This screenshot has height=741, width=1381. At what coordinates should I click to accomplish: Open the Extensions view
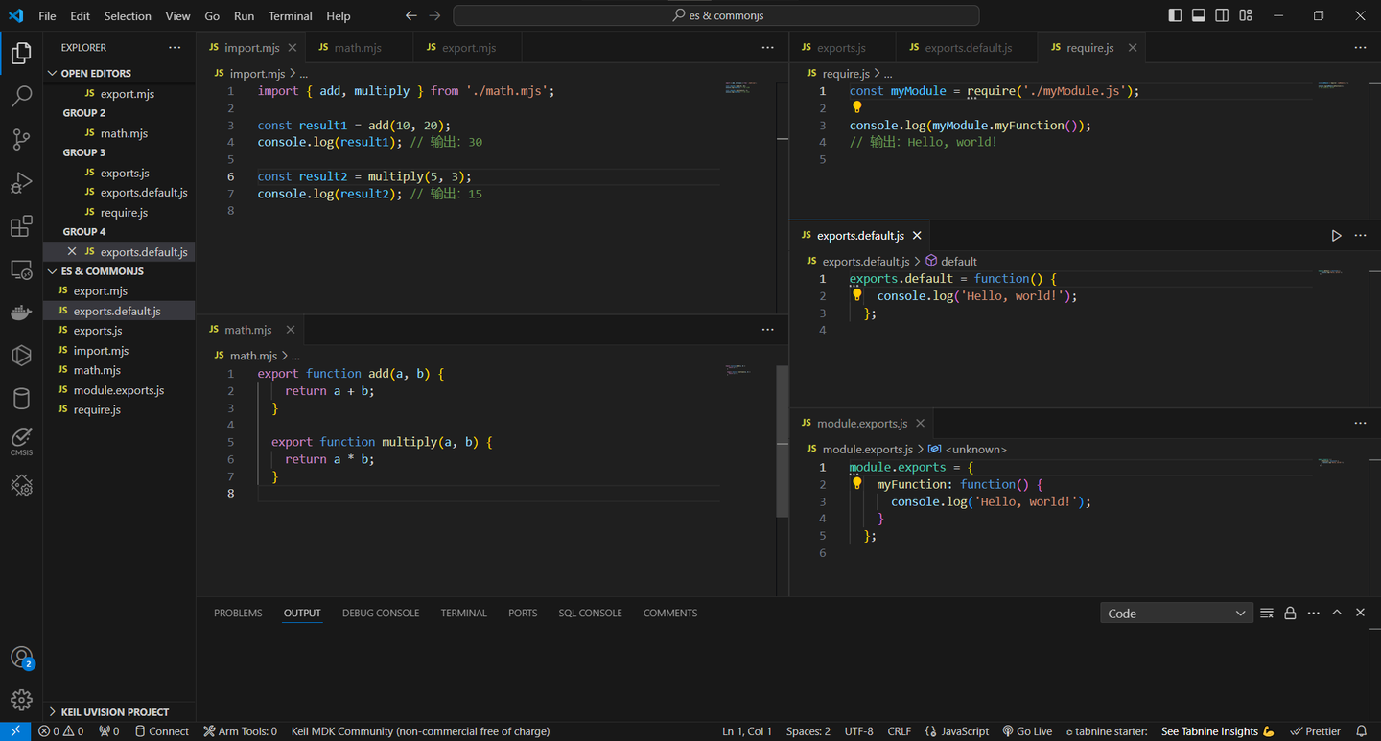pyautogui.click(x=21, y=226)
